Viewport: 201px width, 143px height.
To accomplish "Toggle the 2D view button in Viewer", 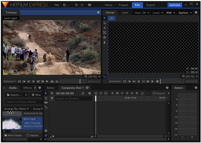I will pos(112,18).
